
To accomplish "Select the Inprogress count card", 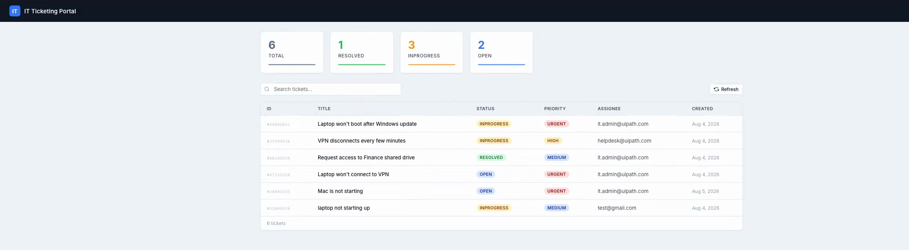I will click(432, 52).
